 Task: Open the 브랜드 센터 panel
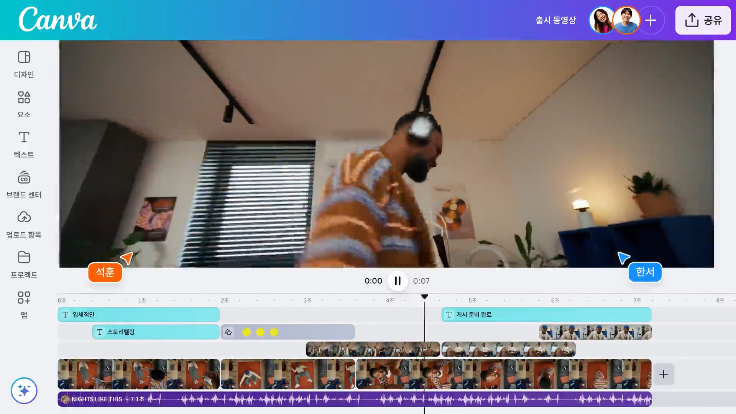click(24, 184)
